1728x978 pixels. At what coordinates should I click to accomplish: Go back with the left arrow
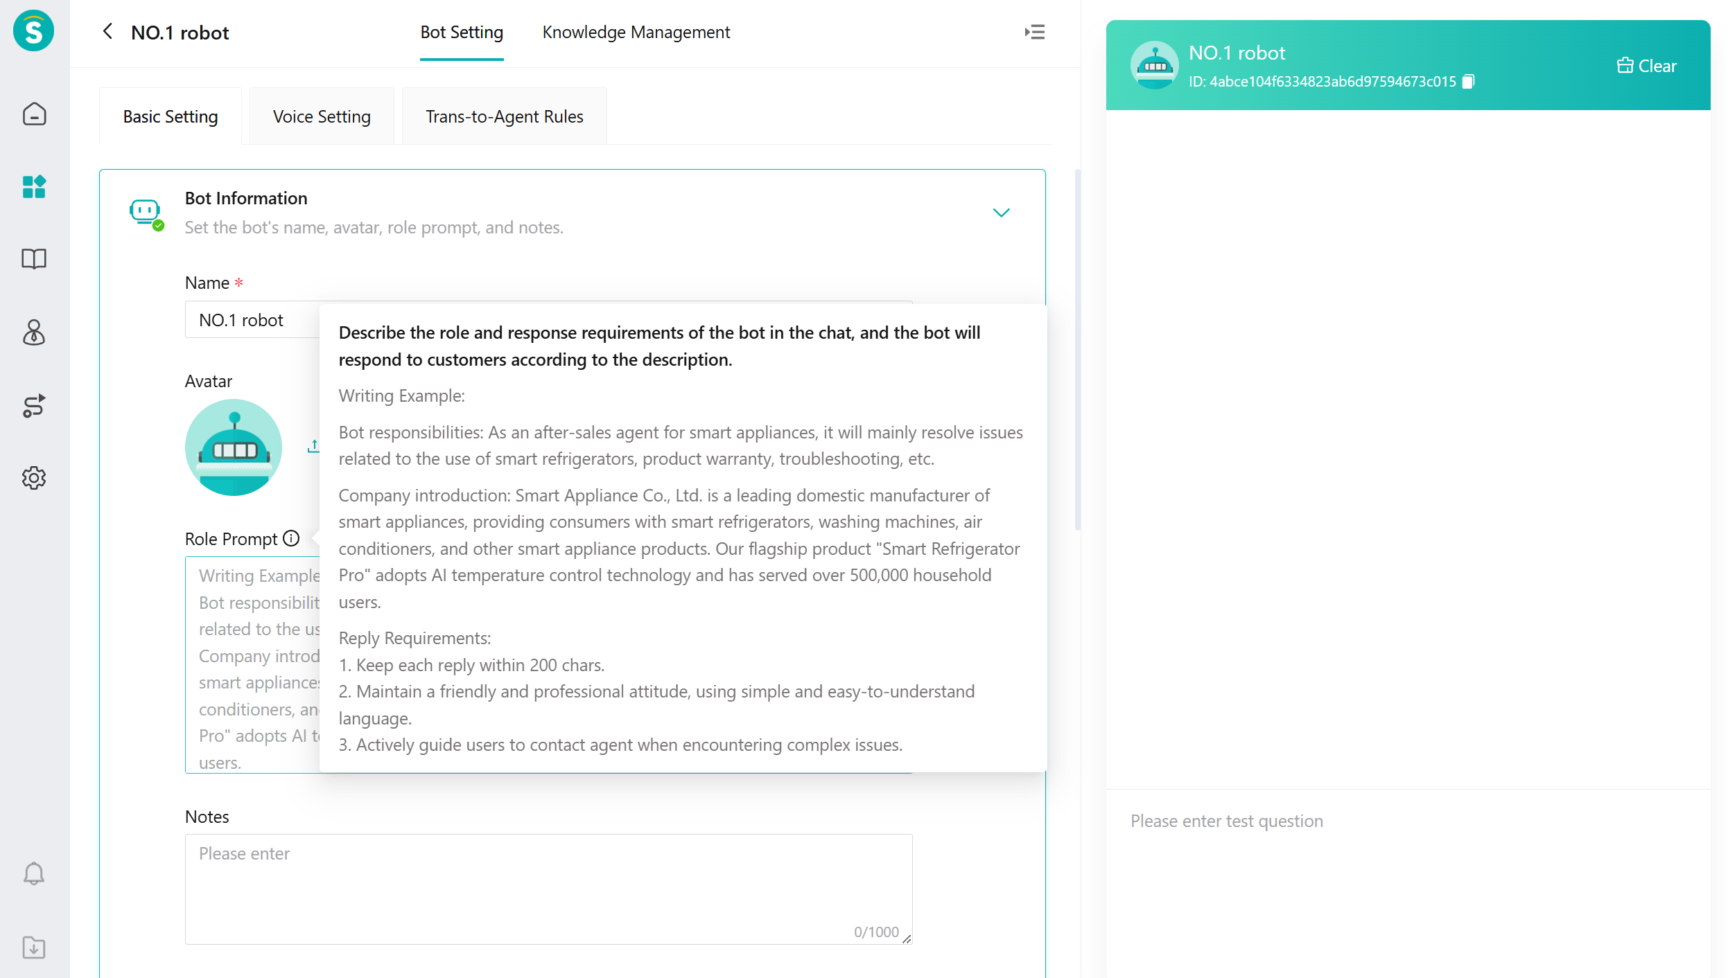click(x=107, y=31)
